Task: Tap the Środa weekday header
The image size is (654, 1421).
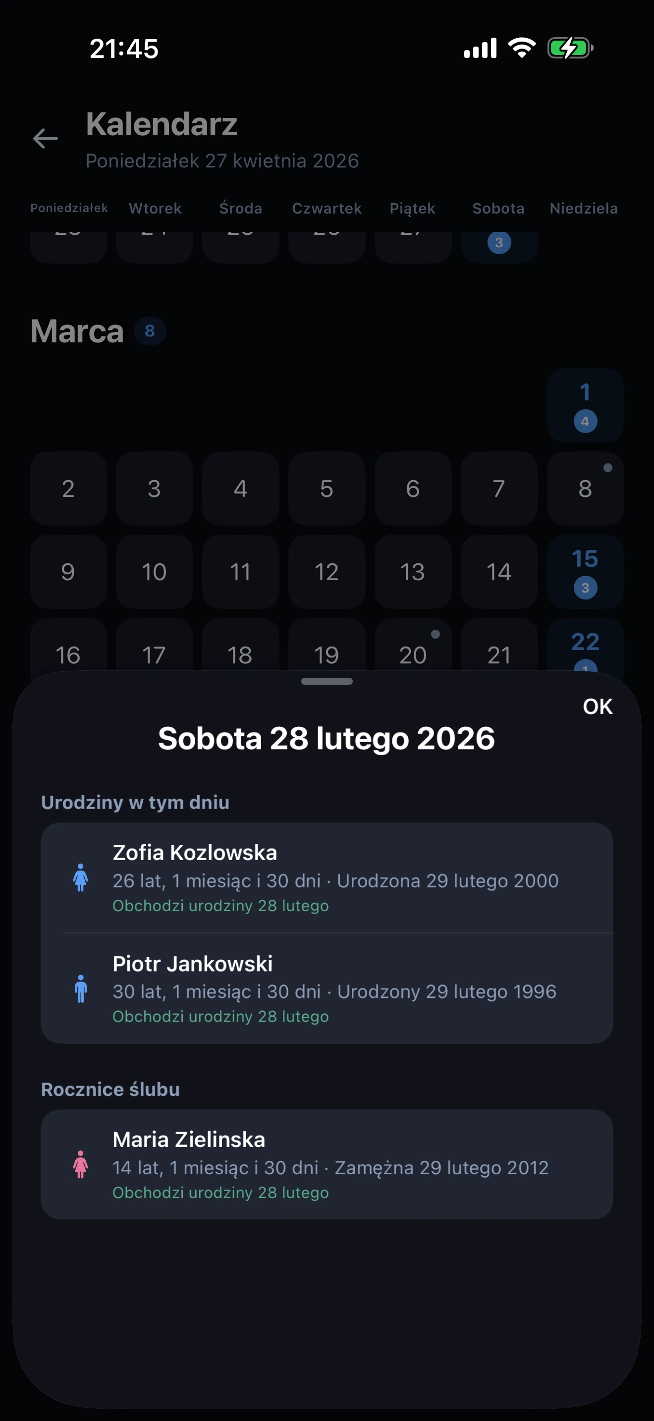Action: point(240,209)
